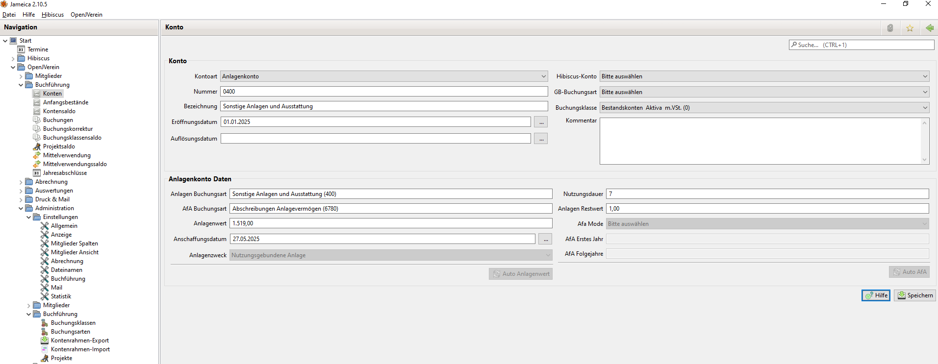
Task: Click the Speichern button
Action: point(915,295)
